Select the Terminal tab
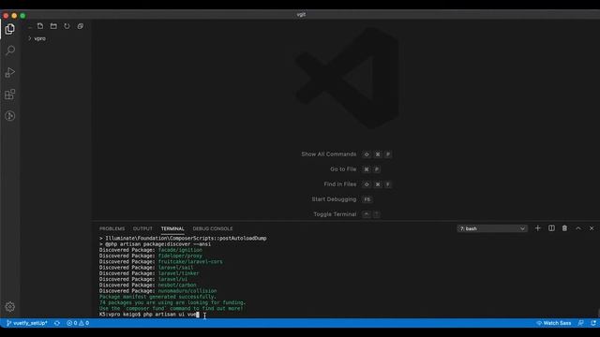600x337 pixels. (x=172, y=228)
